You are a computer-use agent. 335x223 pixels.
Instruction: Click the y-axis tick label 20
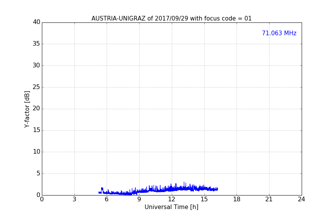(36, 108)
